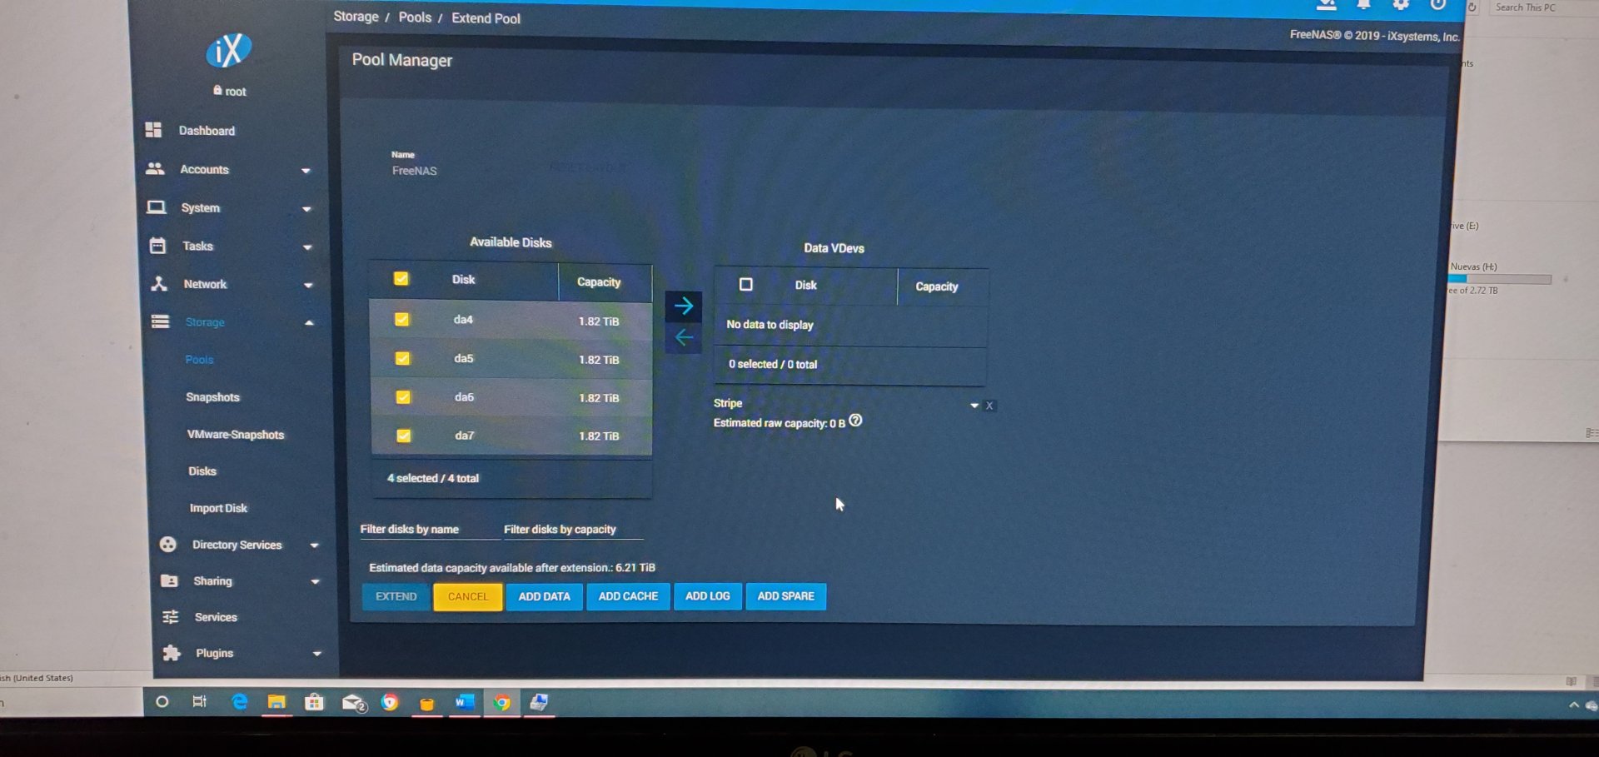Collapse the Storage menu arrow
Image resolution: width=1599 pixels, height=757 pixels.
click(x=309, y=322)
